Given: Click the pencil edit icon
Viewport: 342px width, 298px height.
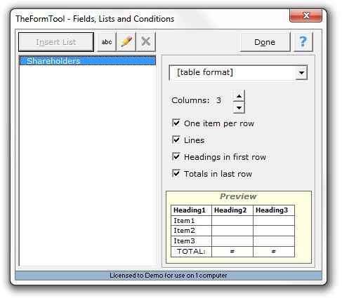Looking at the screenshot, I should coord(126,42).
